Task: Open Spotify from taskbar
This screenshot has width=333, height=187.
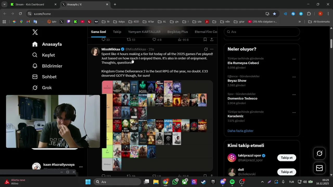Action: coord(232,182)
